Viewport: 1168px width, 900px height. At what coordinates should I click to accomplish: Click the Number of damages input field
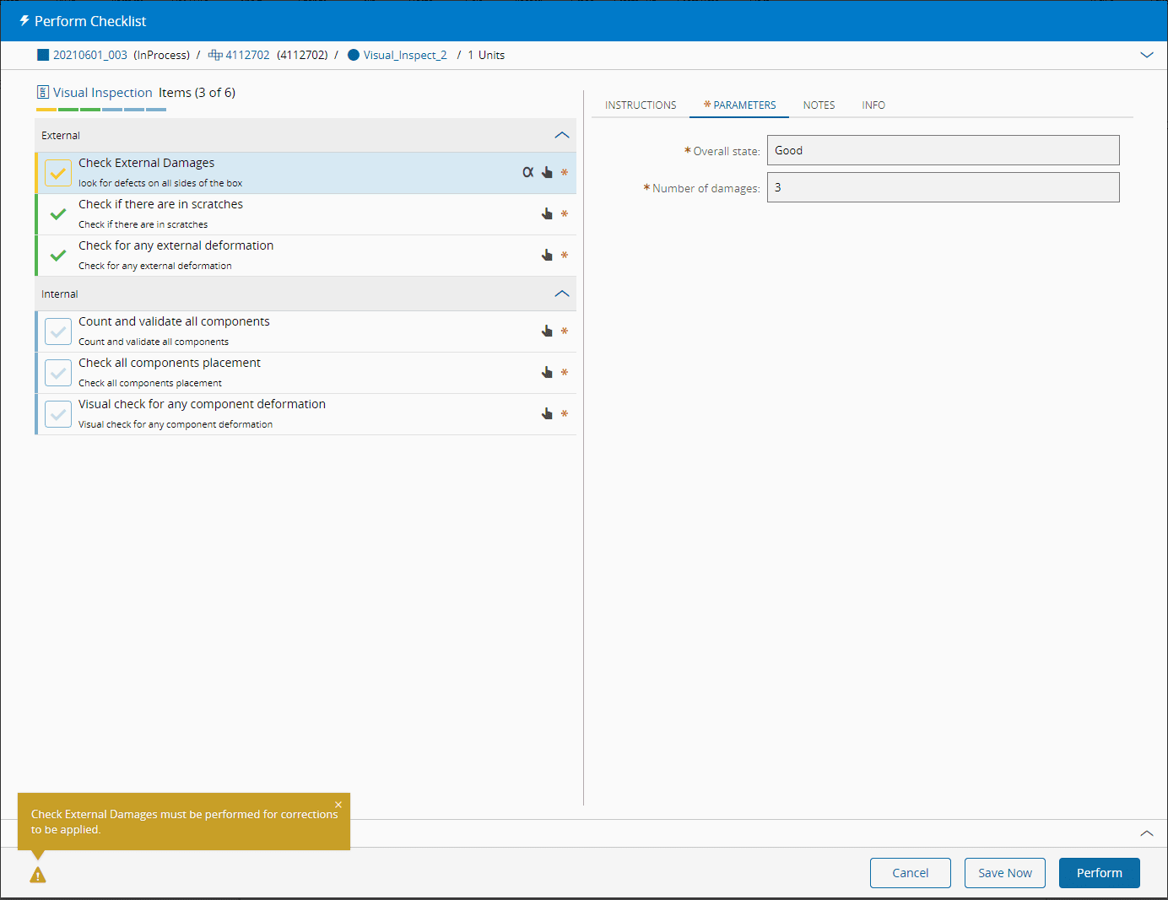click(943, 187)
